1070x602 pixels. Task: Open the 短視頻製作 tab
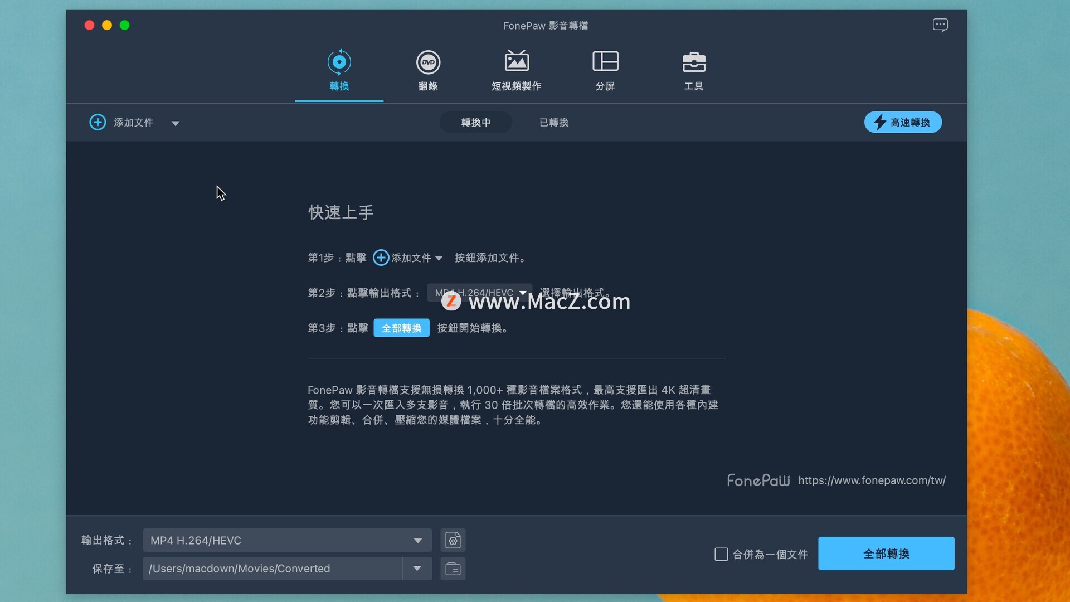tap(517, 71)
